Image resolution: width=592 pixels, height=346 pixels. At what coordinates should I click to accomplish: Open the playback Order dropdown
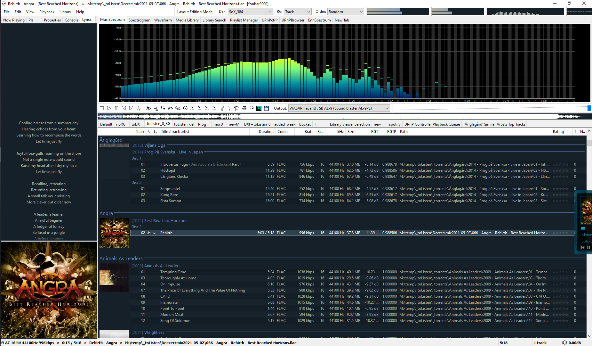click(x=346, y=12)
